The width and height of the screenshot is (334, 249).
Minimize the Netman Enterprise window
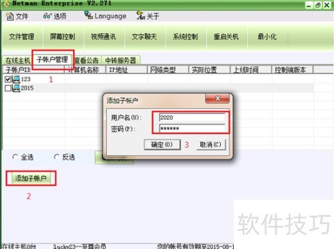pos(309,5)
